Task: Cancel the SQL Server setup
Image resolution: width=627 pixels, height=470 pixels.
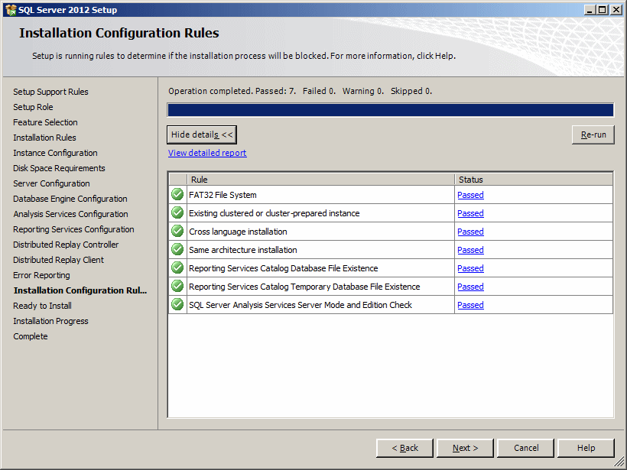Action: [x=526, y=448]
